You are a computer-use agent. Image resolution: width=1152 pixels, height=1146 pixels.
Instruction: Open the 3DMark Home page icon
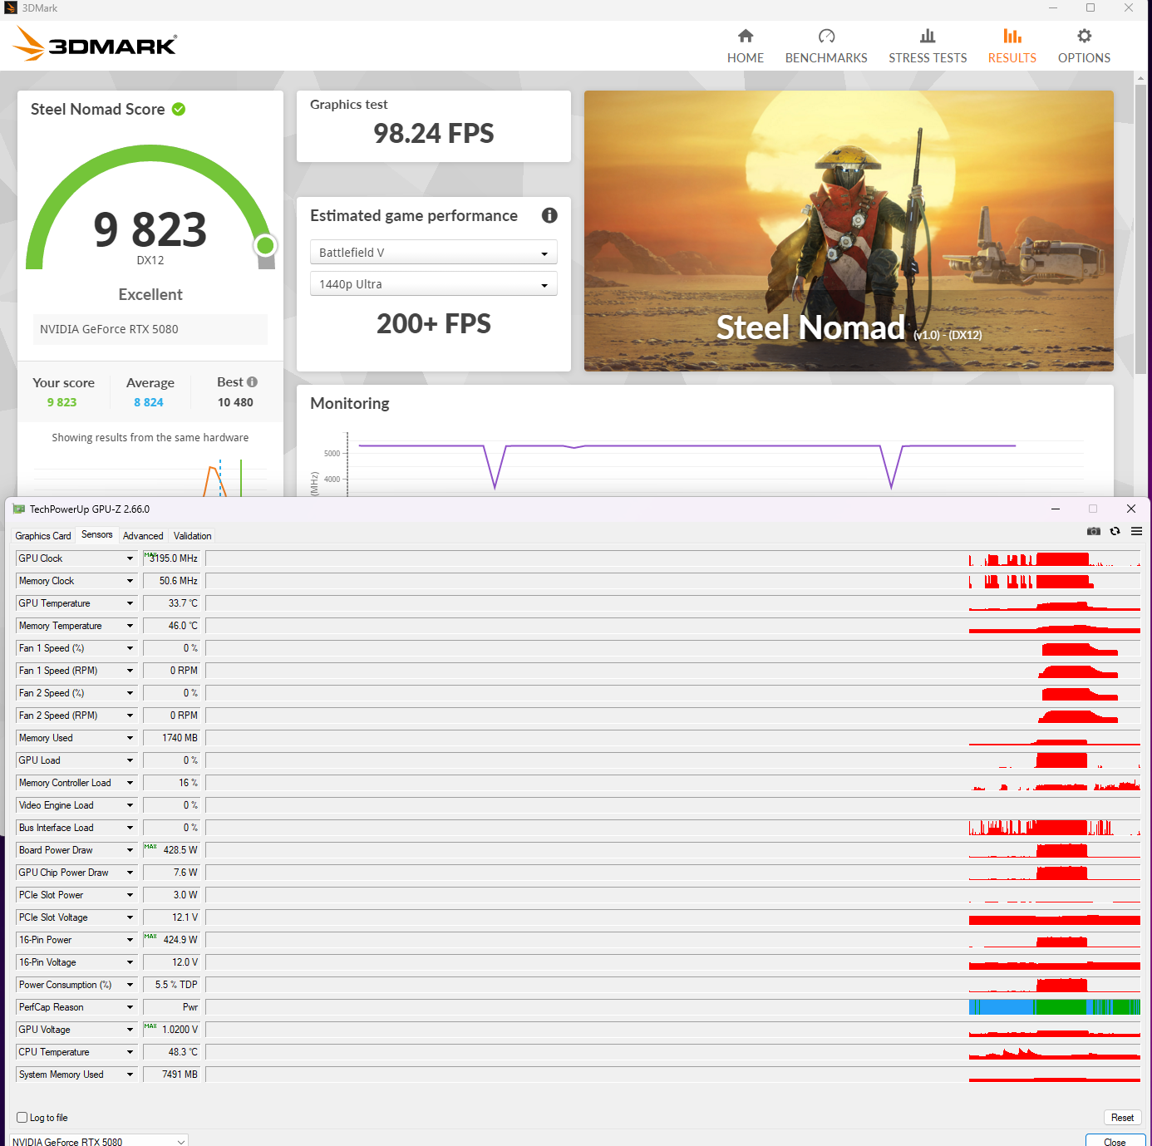[746, 36]
